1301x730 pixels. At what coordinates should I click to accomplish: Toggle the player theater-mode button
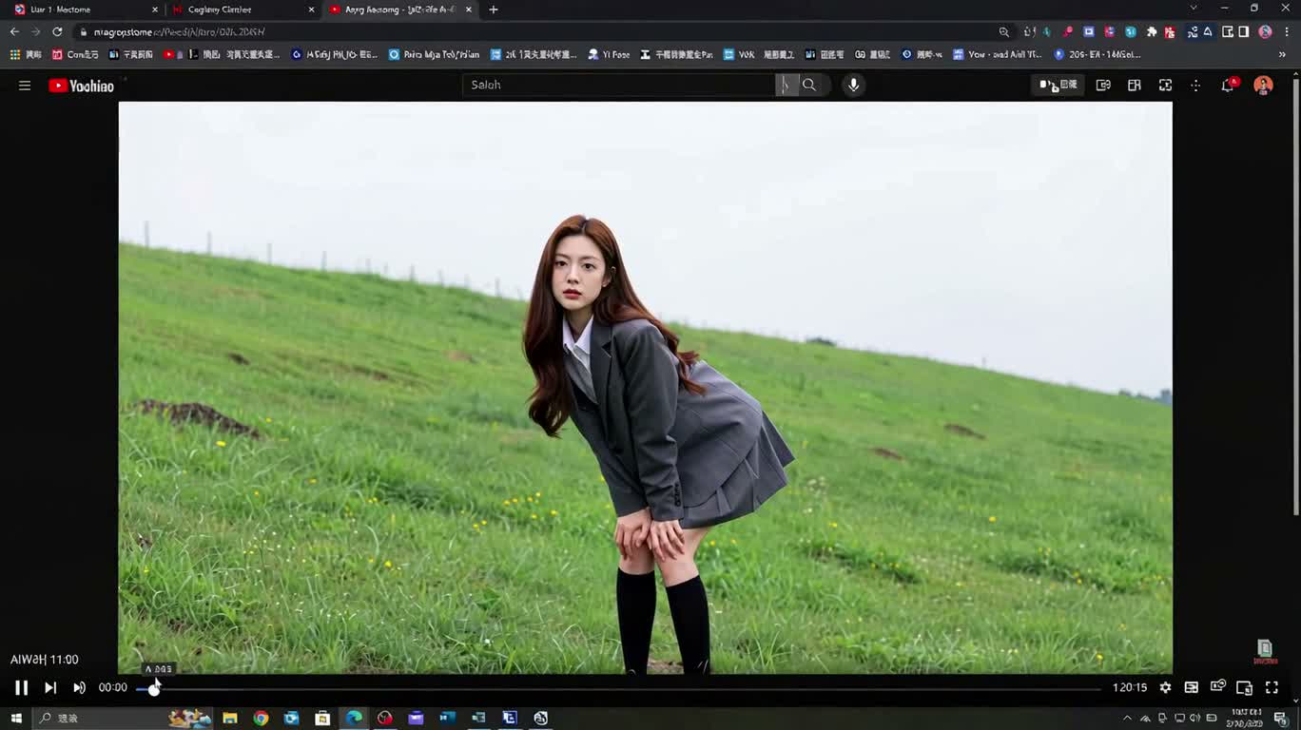[1244, 687]
